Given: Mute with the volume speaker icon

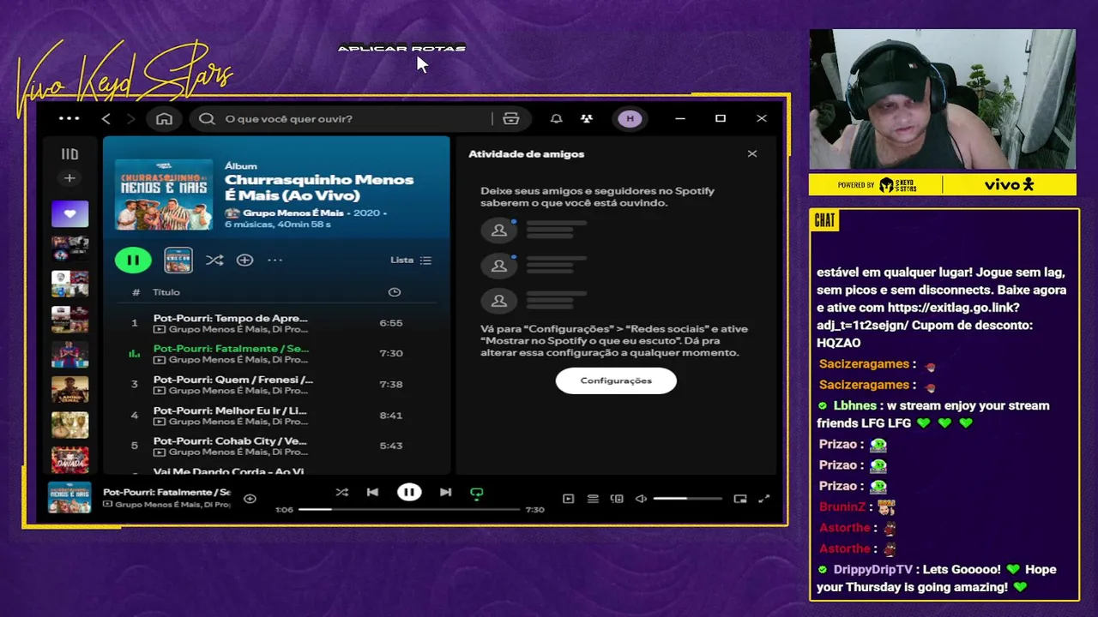Looking at the screenshot, I should (641, 499).
